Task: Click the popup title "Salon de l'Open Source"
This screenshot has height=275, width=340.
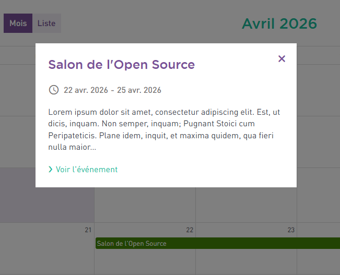Action: [121, 65]
